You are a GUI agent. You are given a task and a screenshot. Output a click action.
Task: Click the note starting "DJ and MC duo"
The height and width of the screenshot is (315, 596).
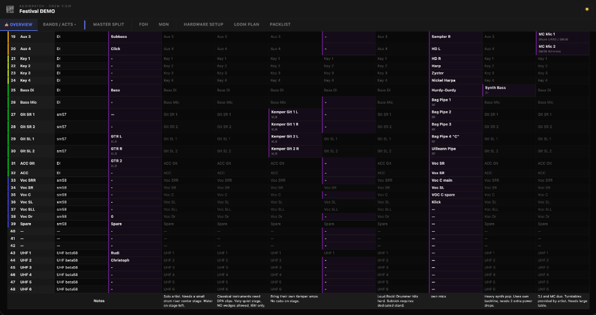pos(562,301)
